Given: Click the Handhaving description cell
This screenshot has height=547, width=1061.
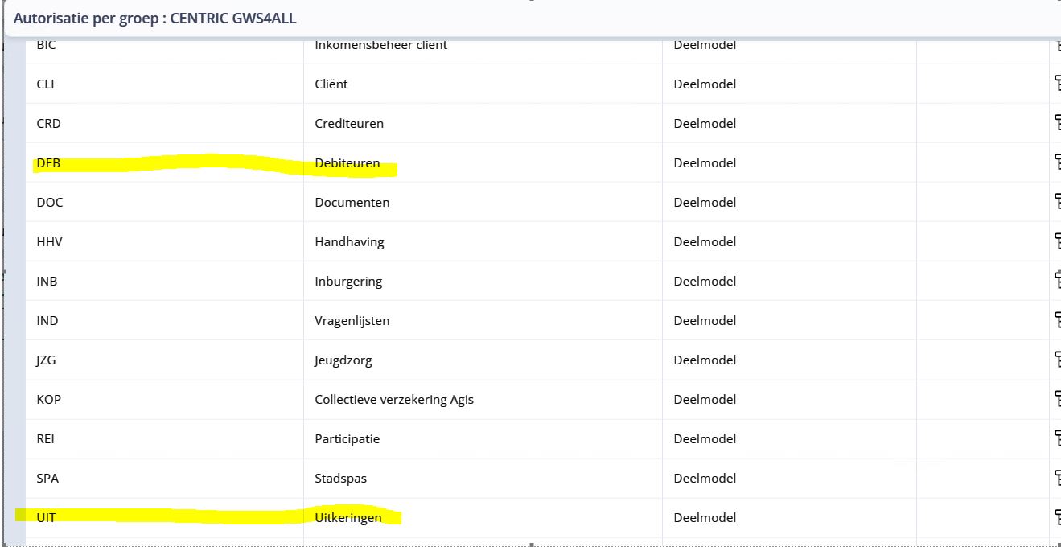Looking at the screenshot, I should click(x=483, y=241).
